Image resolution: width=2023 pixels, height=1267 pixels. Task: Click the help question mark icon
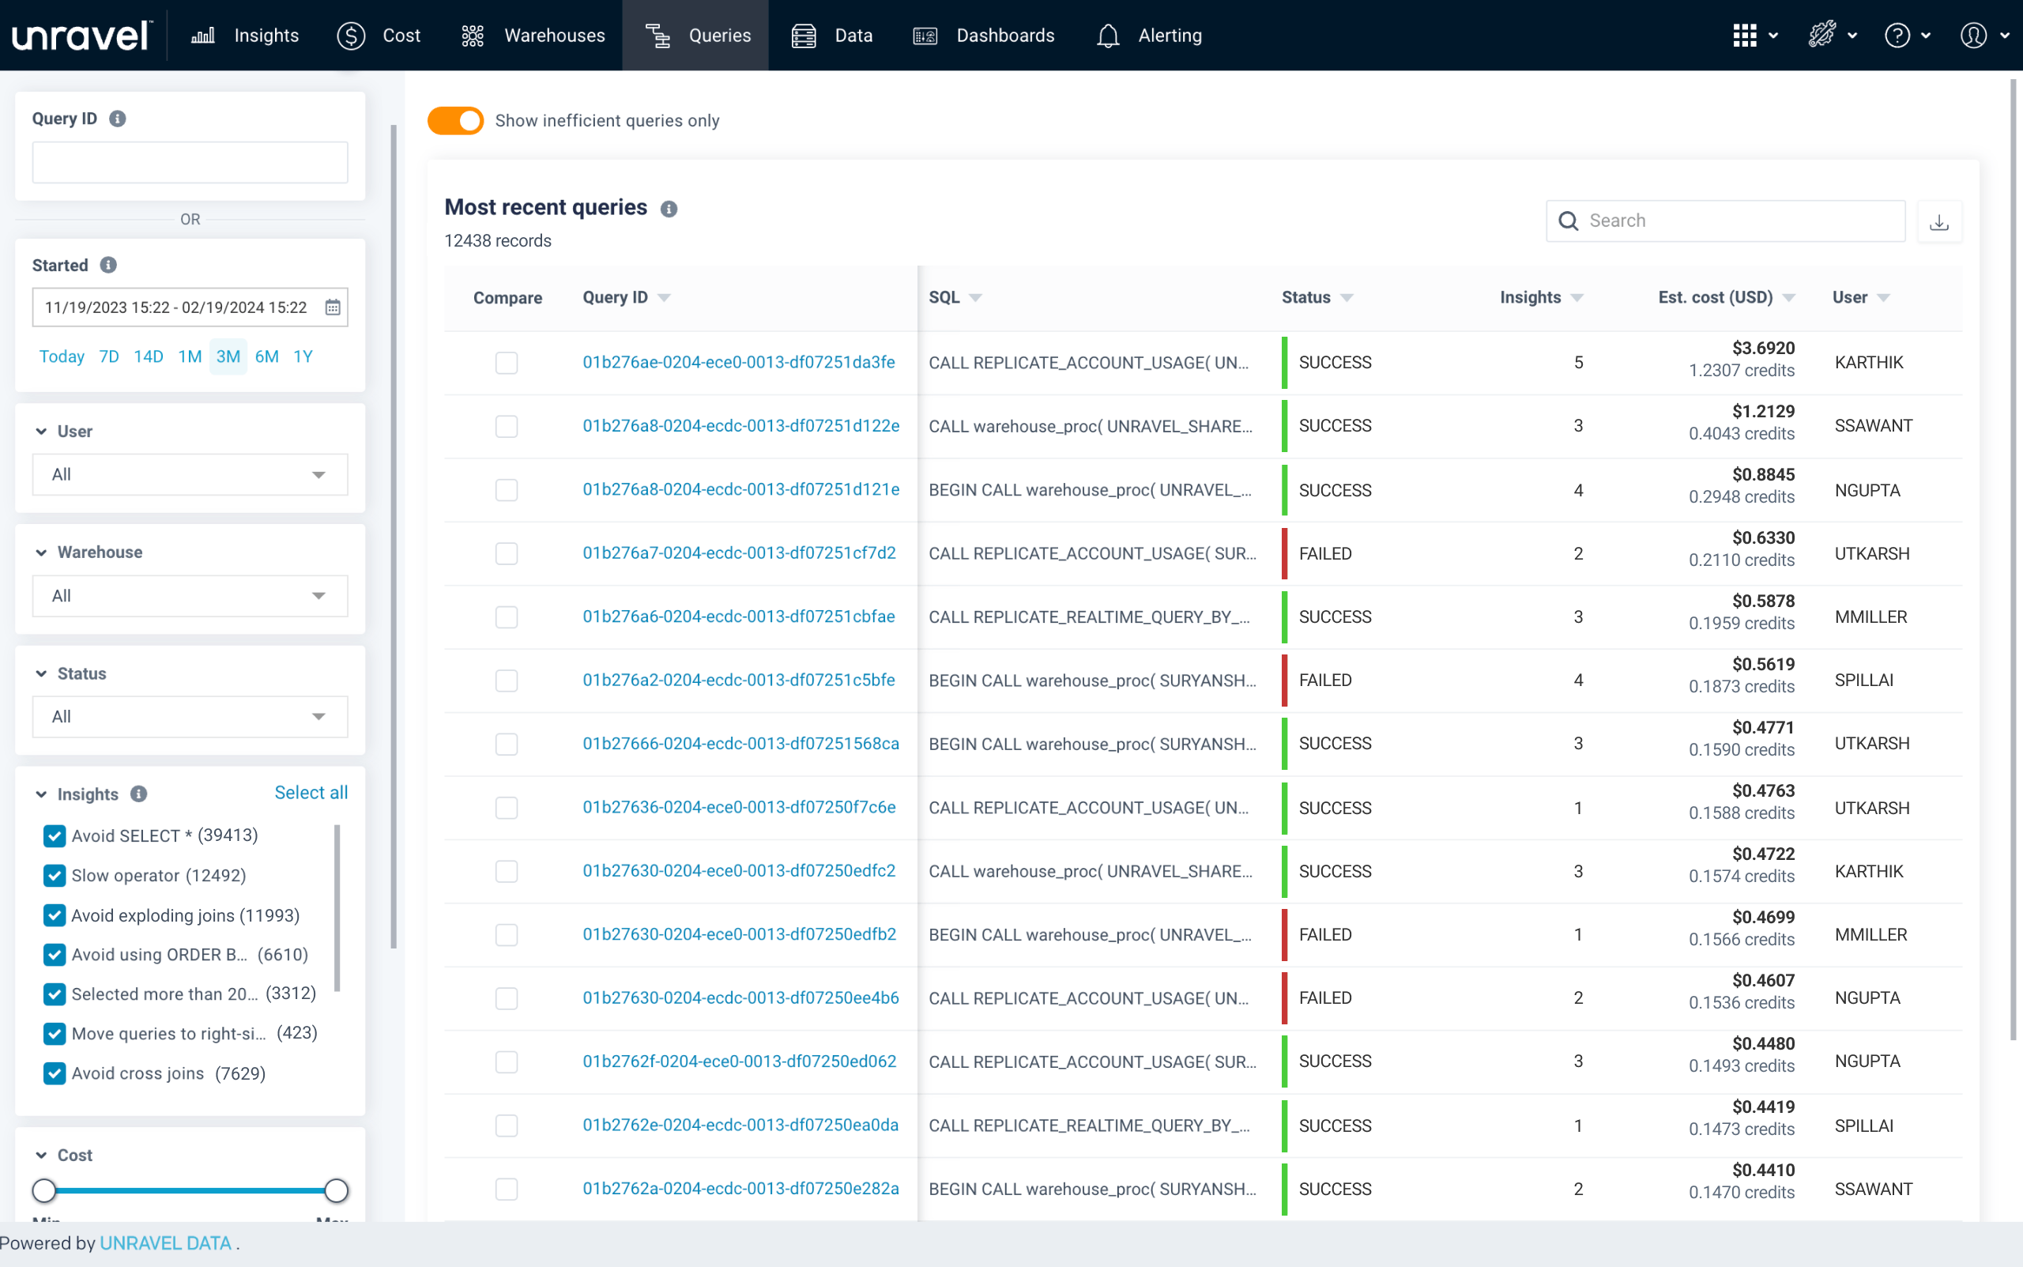1897,36
